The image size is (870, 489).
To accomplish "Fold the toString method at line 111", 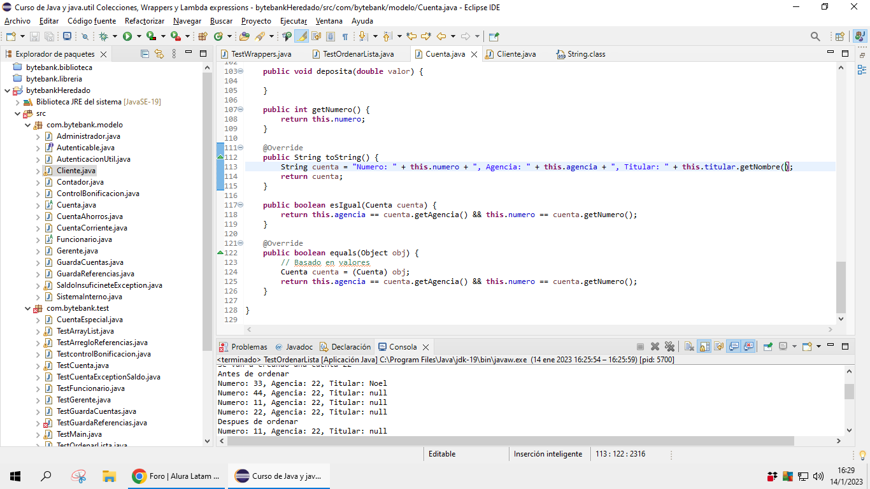I will [240, 148].
